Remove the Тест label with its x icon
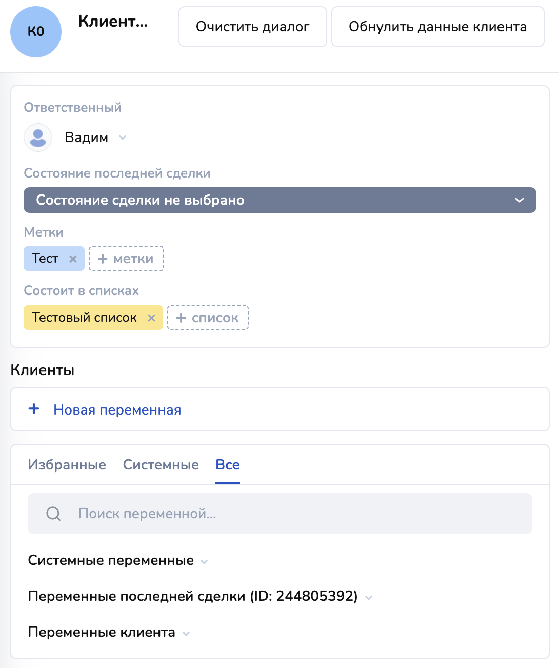The image size is (559, 668). (x=73, y=259)
